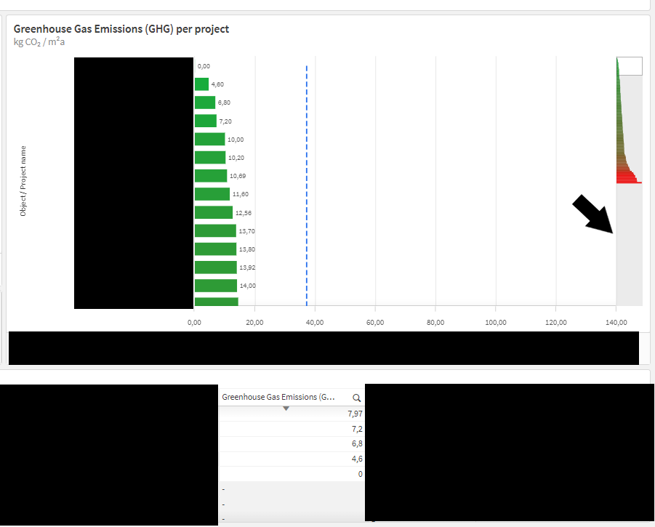
Task: Click the table cell showing 0
Action: pos(292,474)
